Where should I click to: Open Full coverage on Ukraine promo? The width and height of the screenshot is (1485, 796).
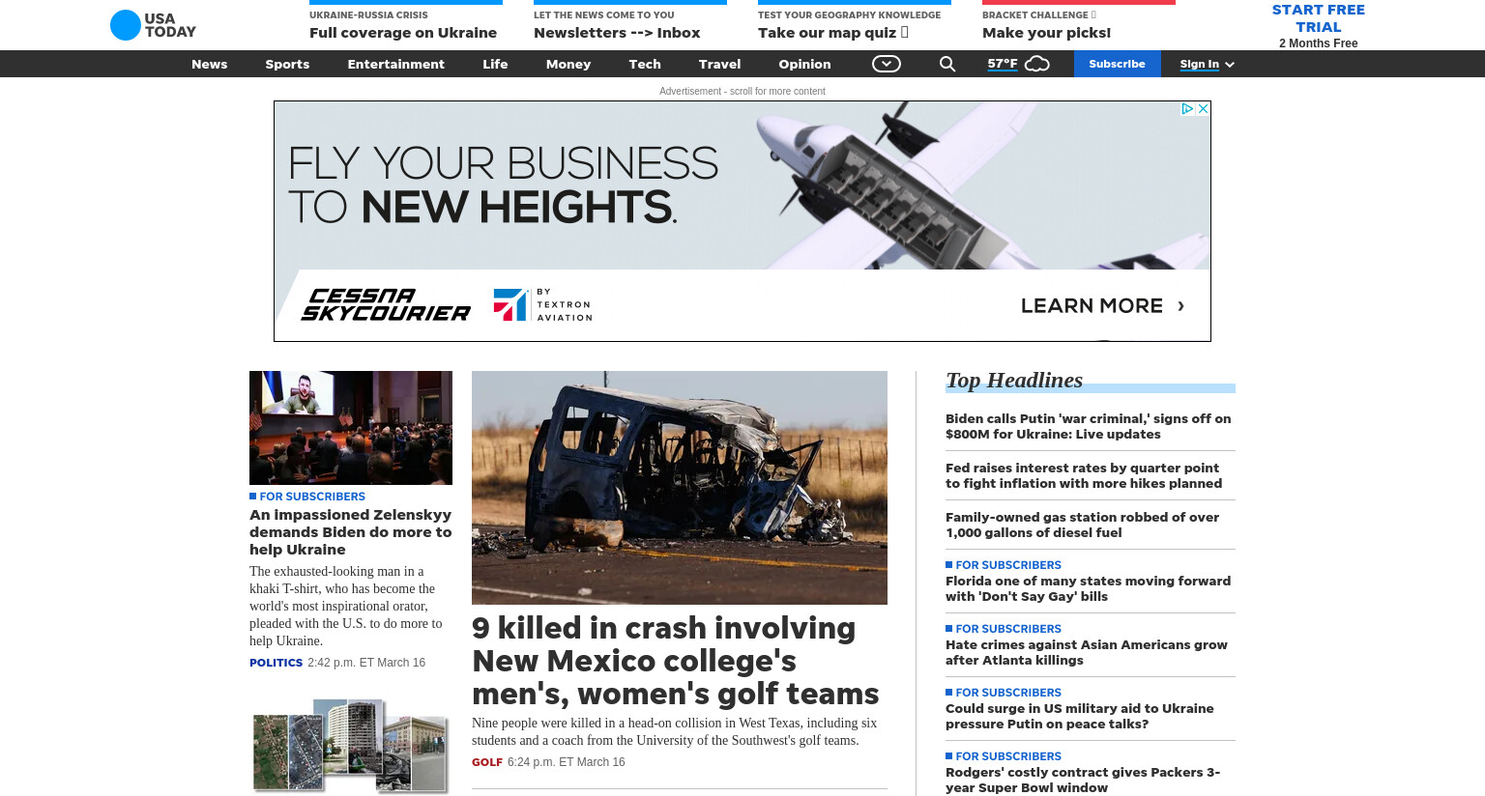[x=403, y=33]
